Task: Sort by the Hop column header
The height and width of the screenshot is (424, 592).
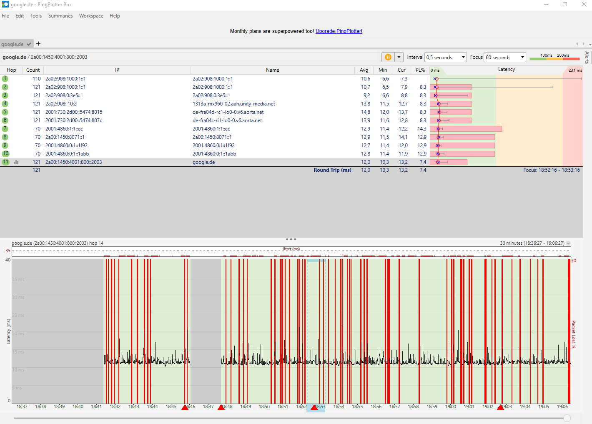Action: tap(11, 70)
